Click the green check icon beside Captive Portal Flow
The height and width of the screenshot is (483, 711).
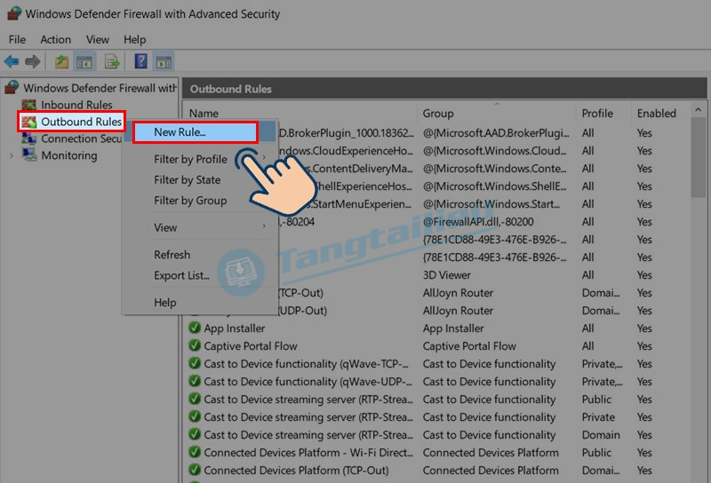(x=195, y=345)
